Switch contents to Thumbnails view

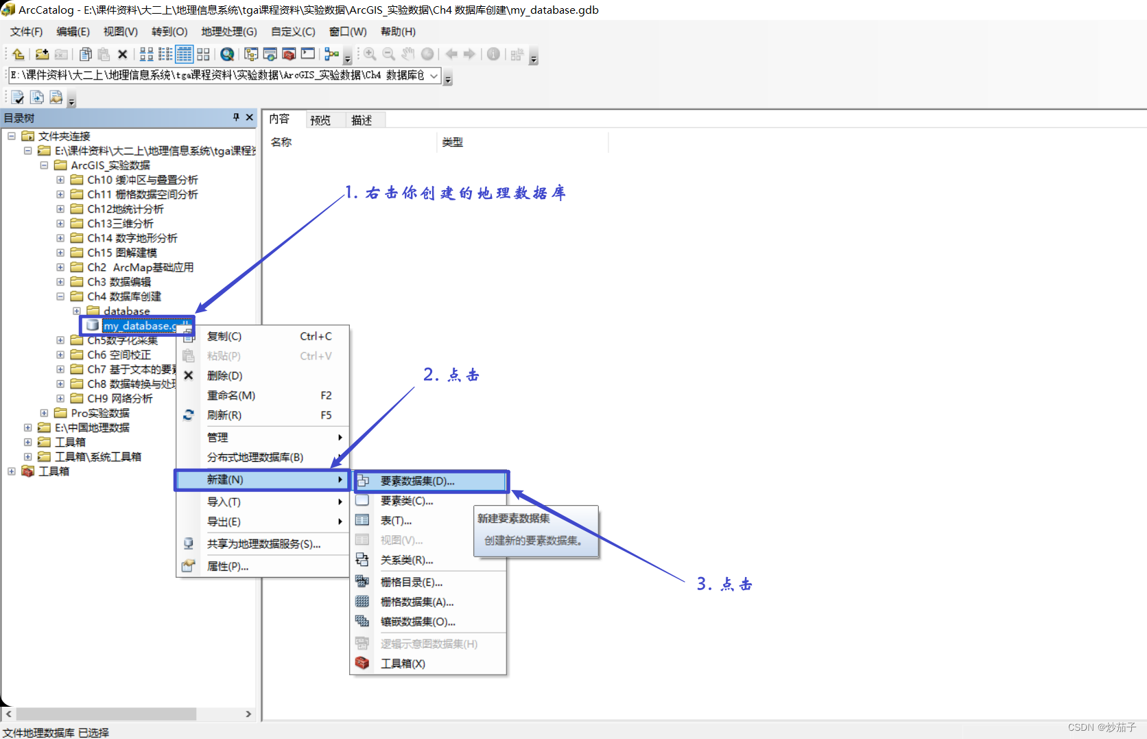pyautogui.click(x=204, y=54)
